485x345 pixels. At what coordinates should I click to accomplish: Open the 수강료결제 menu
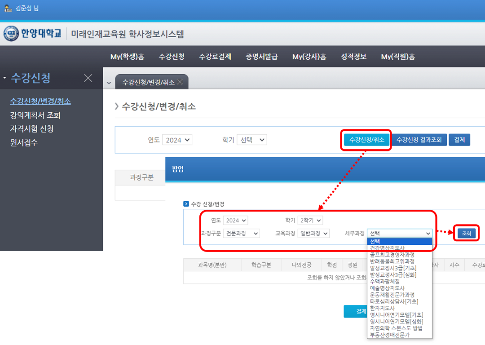[215, 57]
